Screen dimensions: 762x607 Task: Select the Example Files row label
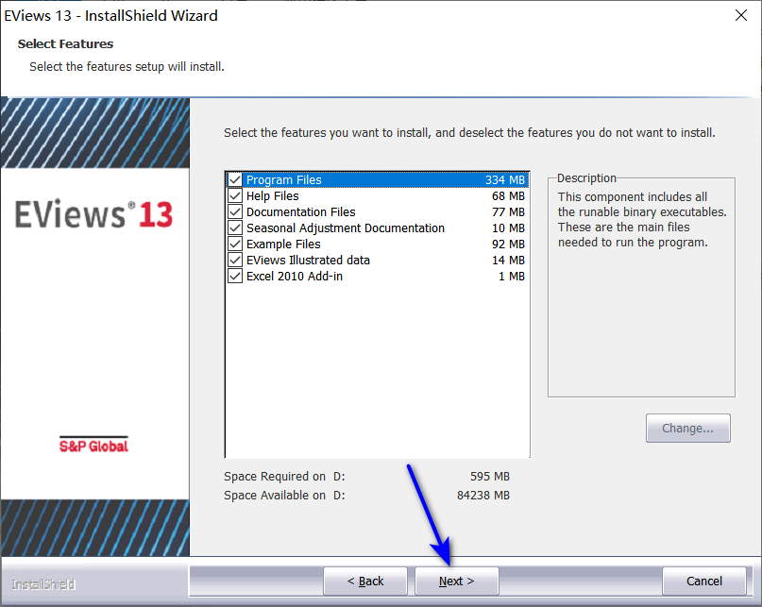point(283,244)
